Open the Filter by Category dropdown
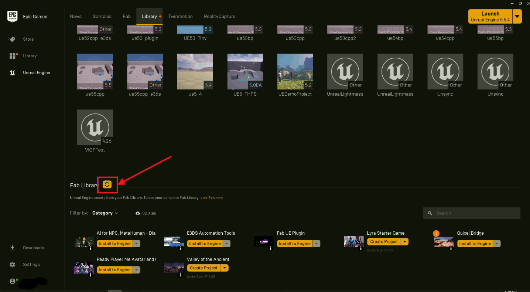 click(x=105, y=213)
